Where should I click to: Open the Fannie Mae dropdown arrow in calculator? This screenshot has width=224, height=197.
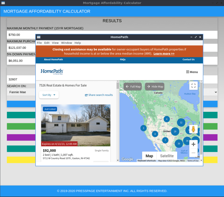tap(216, 92)
